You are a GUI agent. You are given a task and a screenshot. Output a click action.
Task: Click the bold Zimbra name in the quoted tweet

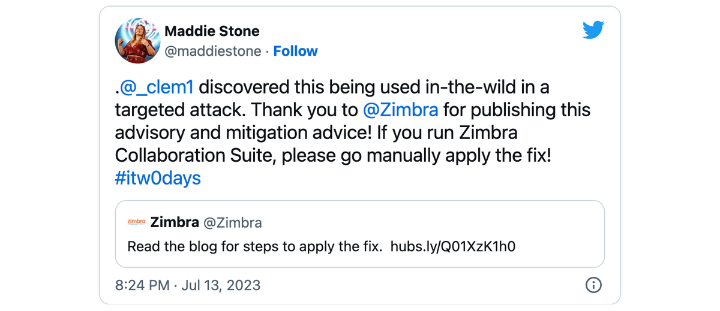[x=175, y=223]
